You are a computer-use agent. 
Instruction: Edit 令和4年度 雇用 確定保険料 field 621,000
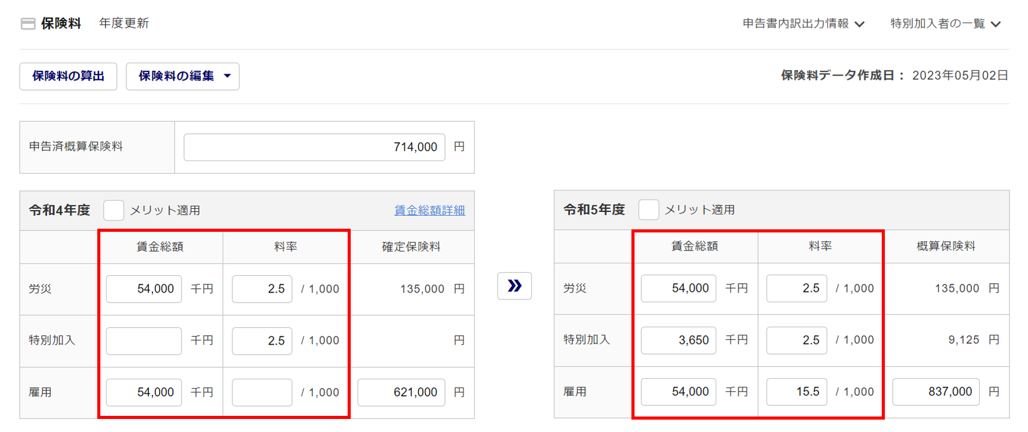click(401, 392)
